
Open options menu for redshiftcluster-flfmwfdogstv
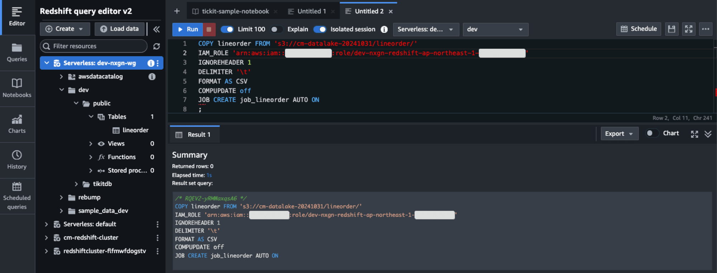157,251
